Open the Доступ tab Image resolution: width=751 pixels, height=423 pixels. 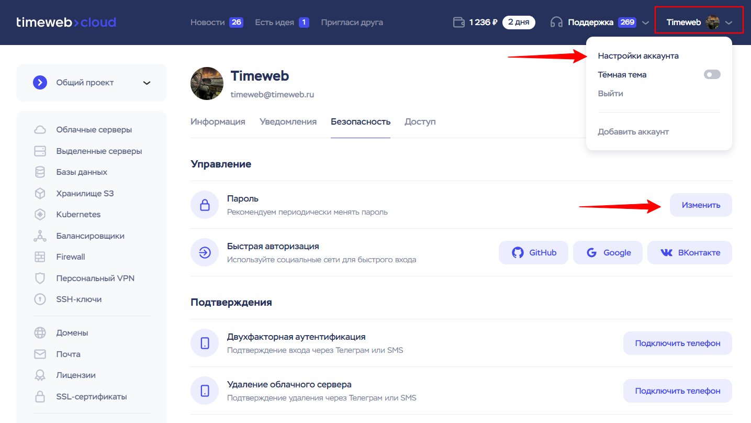tap(420, 122)
